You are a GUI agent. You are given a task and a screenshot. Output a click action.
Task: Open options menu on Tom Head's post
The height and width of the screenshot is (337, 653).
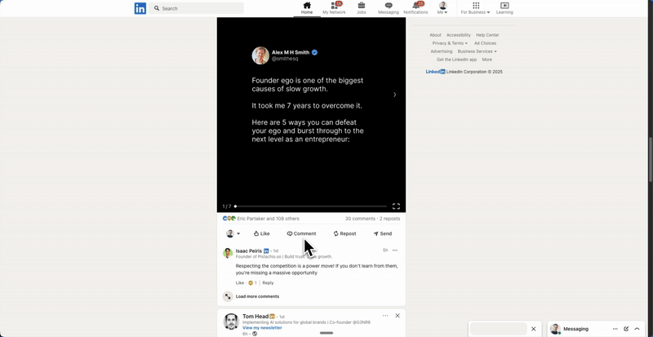tap(385, 316)
